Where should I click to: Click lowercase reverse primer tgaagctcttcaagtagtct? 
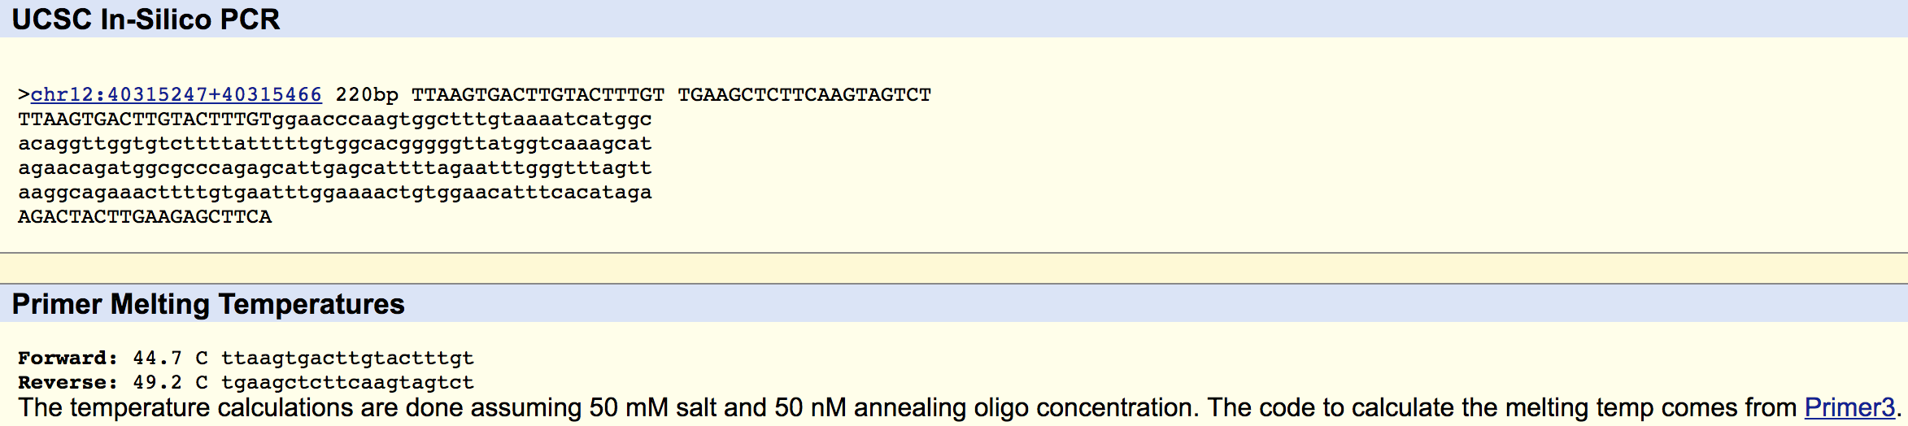[x=347, y=383]
